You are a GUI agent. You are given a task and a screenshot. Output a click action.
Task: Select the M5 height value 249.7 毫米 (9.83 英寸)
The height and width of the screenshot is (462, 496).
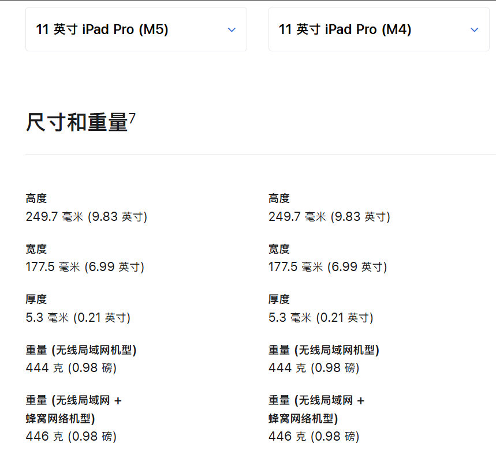pyautogui.click(x=87, y=217)
